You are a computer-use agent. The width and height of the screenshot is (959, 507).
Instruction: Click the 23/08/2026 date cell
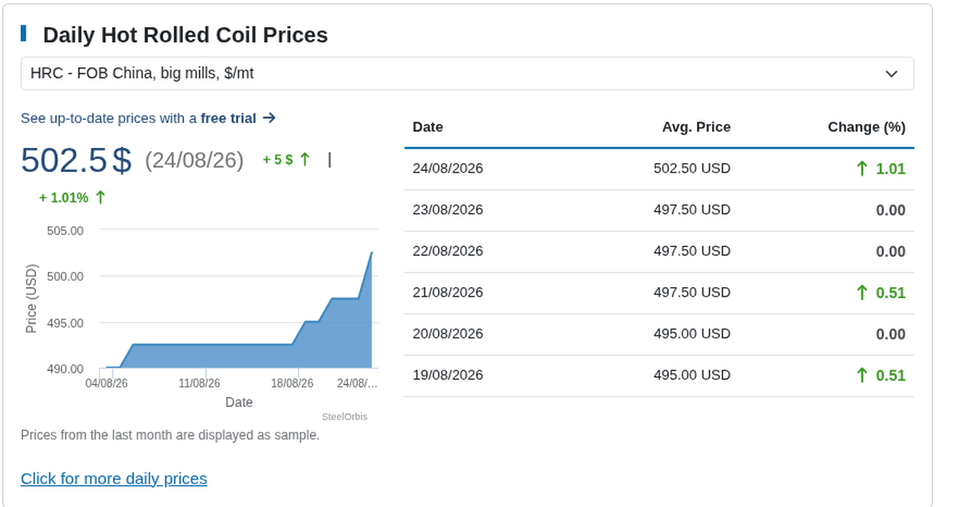point(448,210)
